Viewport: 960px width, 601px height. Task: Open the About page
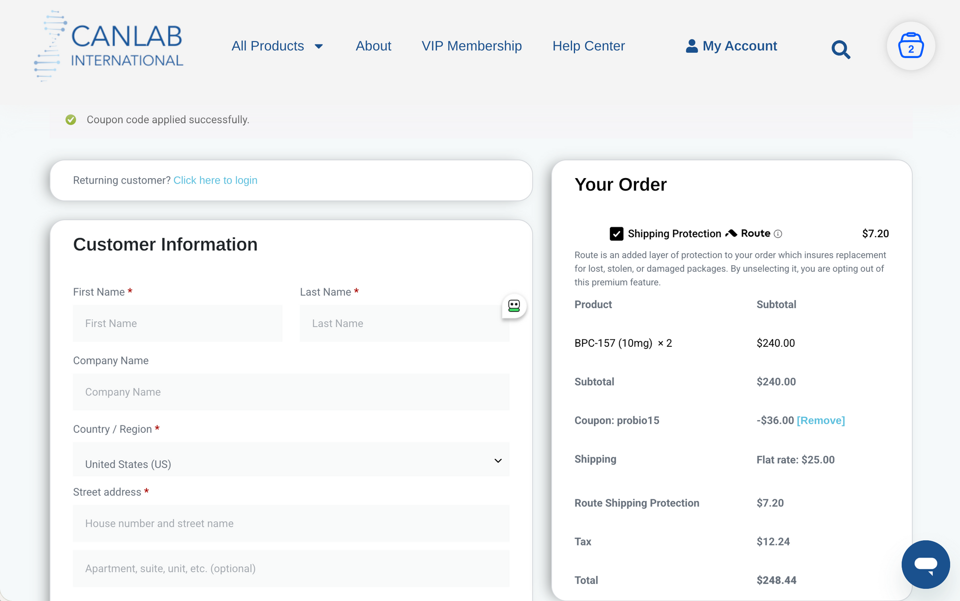pos(373,46)
